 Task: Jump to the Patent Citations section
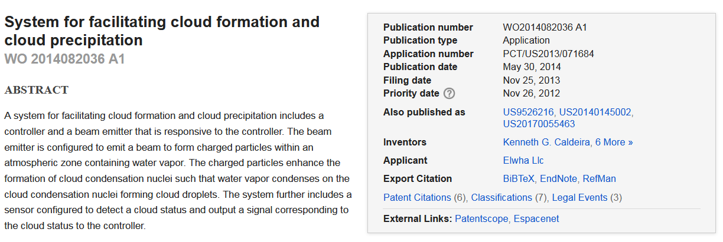click(x=416, y=197)
